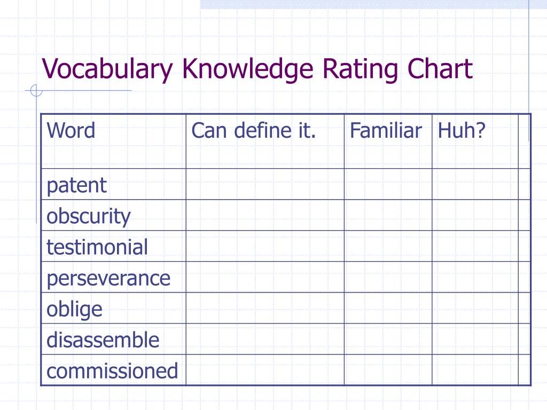Screen dimensions: 547x410
Task: Click the title 'Vocabulary Knowledge Rating Chart'
Action: (x=257, y=69)
